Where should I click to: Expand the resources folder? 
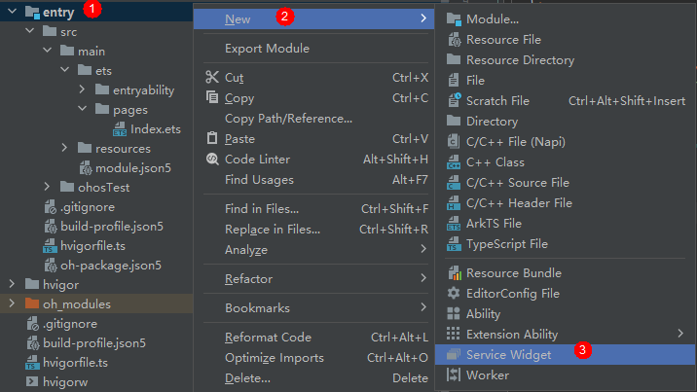coord(64,148)
